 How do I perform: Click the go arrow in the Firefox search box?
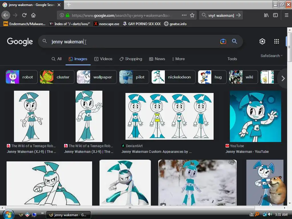[x=238, y=15]
